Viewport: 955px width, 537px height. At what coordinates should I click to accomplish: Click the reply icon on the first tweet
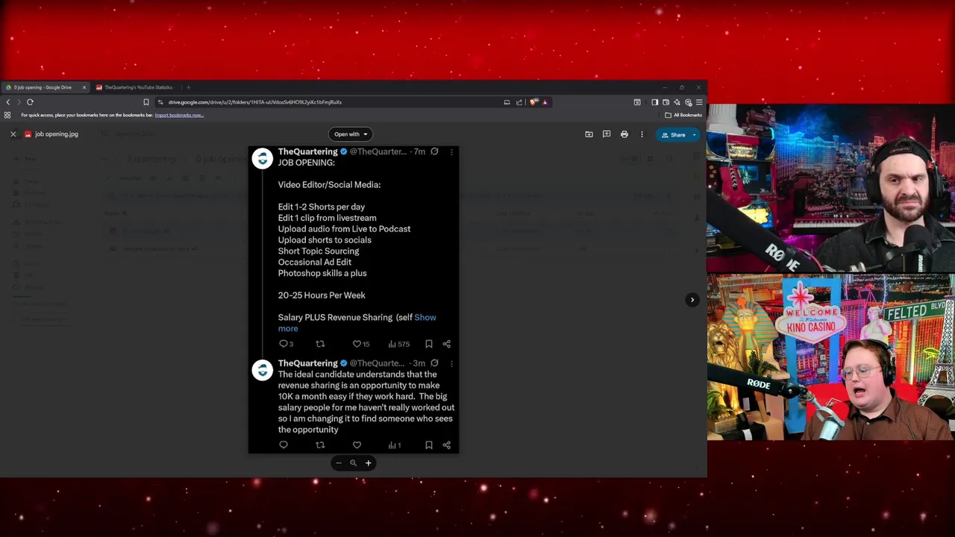(x=284, y=344)
